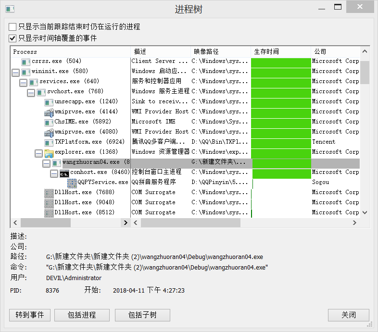Screen dimensions: 378x332
Task: Click the csrss.exe (504) process icon
Action: coord(25,62)
